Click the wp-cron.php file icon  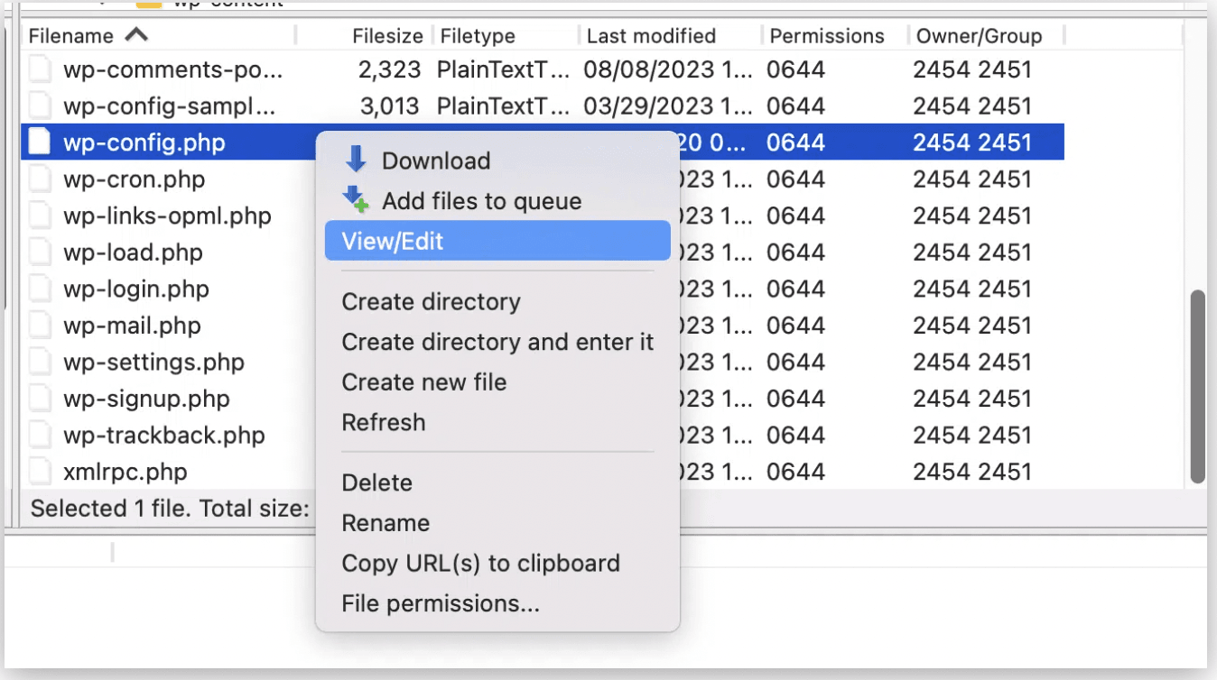pos(40,179)
